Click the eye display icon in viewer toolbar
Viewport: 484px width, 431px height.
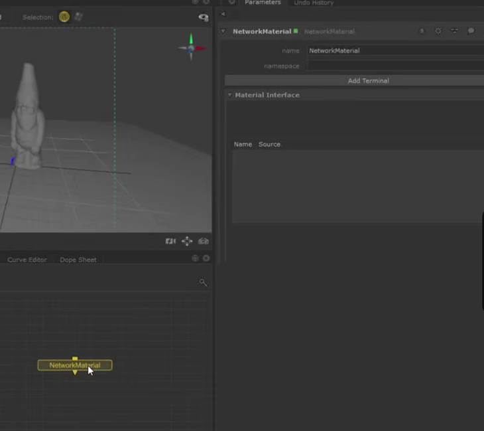[x=203, y=17]
